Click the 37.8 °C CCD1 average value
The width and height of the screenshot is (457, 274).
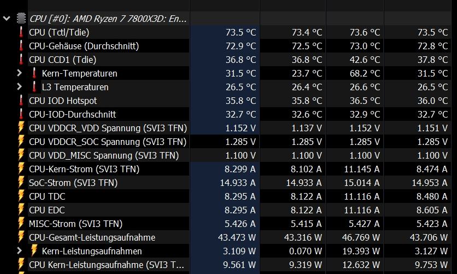point(432,60)
